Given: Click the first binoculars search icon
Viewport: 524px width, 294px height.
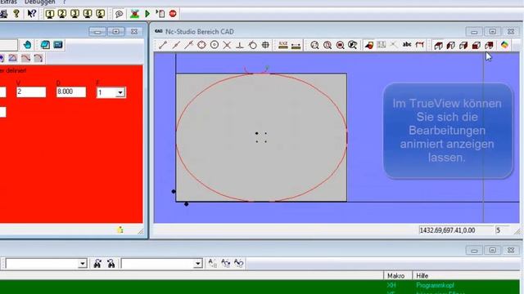Looking at the screenshot, I should coord(97,263).
